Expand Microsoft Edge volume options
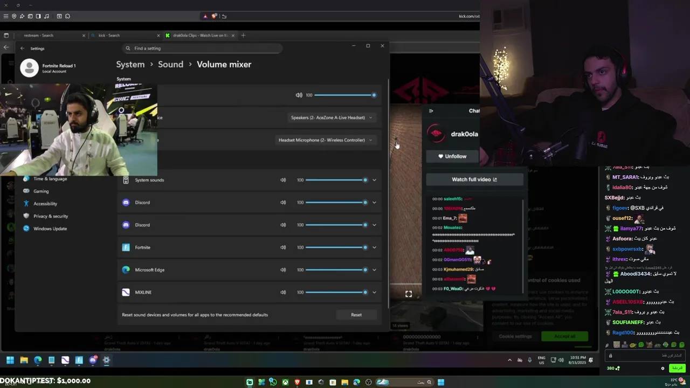Viewport: 690px width, 388px height. (374, 270)
